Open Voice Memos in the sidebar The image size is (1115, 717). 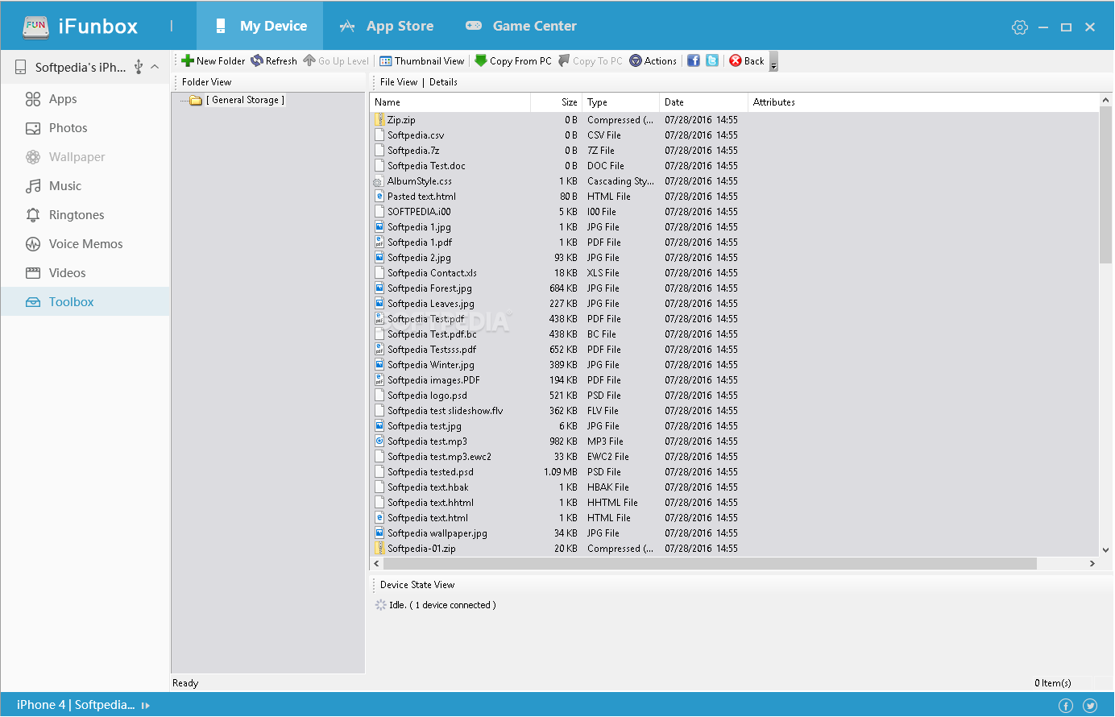tap(85, 244)
